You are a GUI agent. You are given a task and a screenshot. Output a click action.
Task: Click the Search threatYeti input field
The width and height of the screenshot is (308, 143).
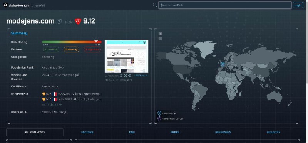pos(225,5)
